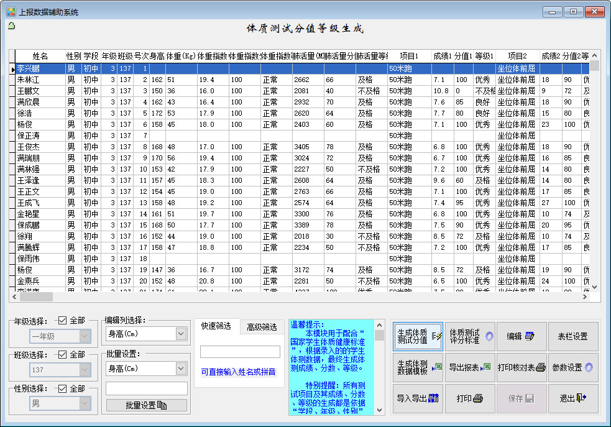Click the printer icon on 打印核对表
611x427 pixels.
[541, 367]
